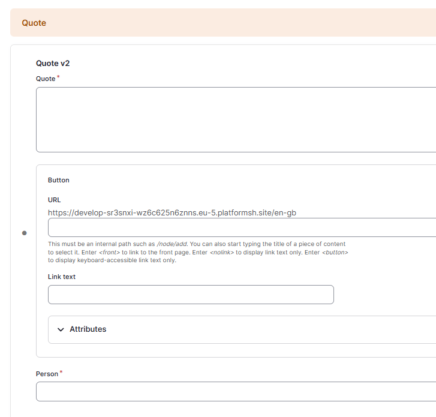Click the Quote v2 heading
436x417 pixels.
click(x=53, y=64)
